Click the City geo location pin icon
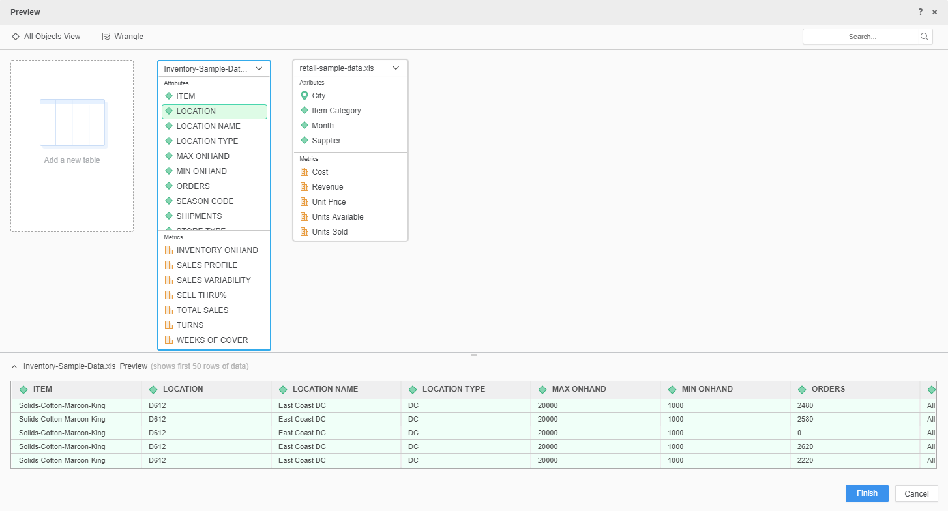948x511 pixels. 304,96
